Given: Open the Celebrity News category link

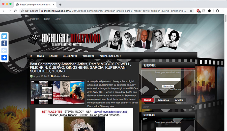Looking at the screenshot, I should coord(61,76).
